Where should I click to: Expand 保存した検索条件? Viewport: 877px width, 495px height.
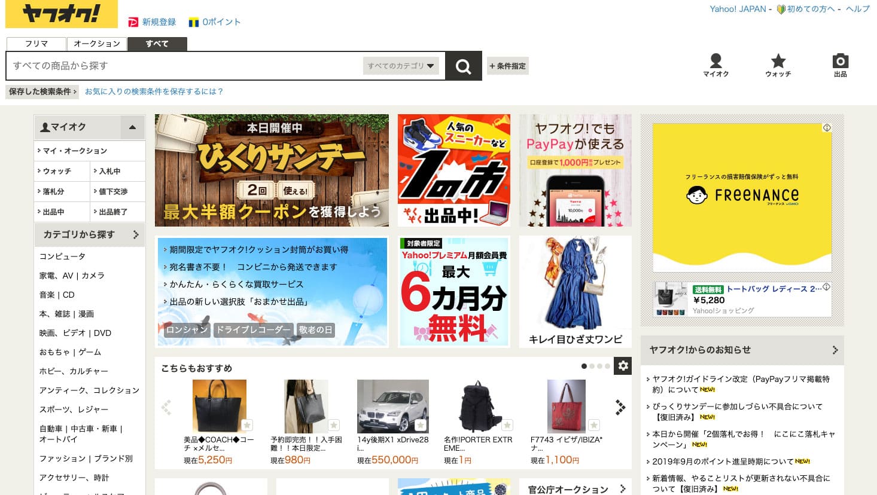(42, 91)
